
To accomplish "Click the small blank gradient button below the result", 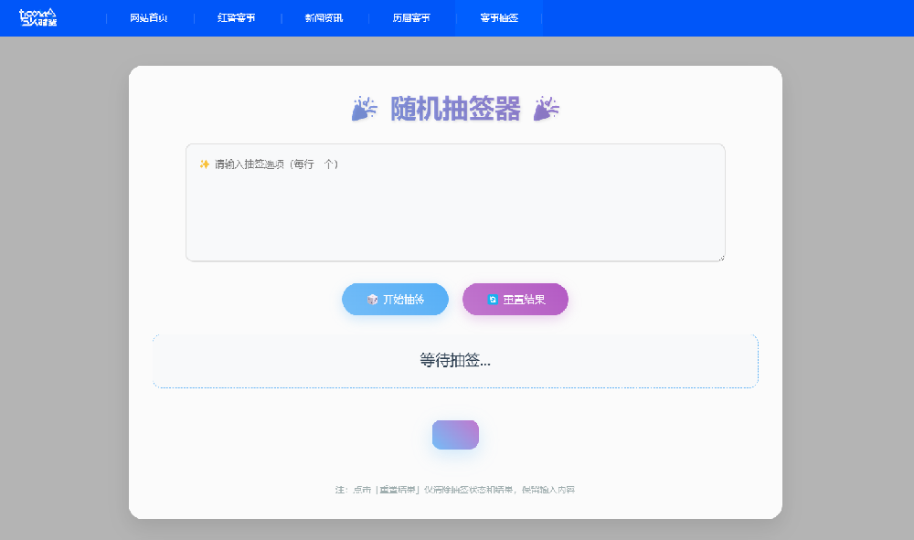I will point(455,435).
